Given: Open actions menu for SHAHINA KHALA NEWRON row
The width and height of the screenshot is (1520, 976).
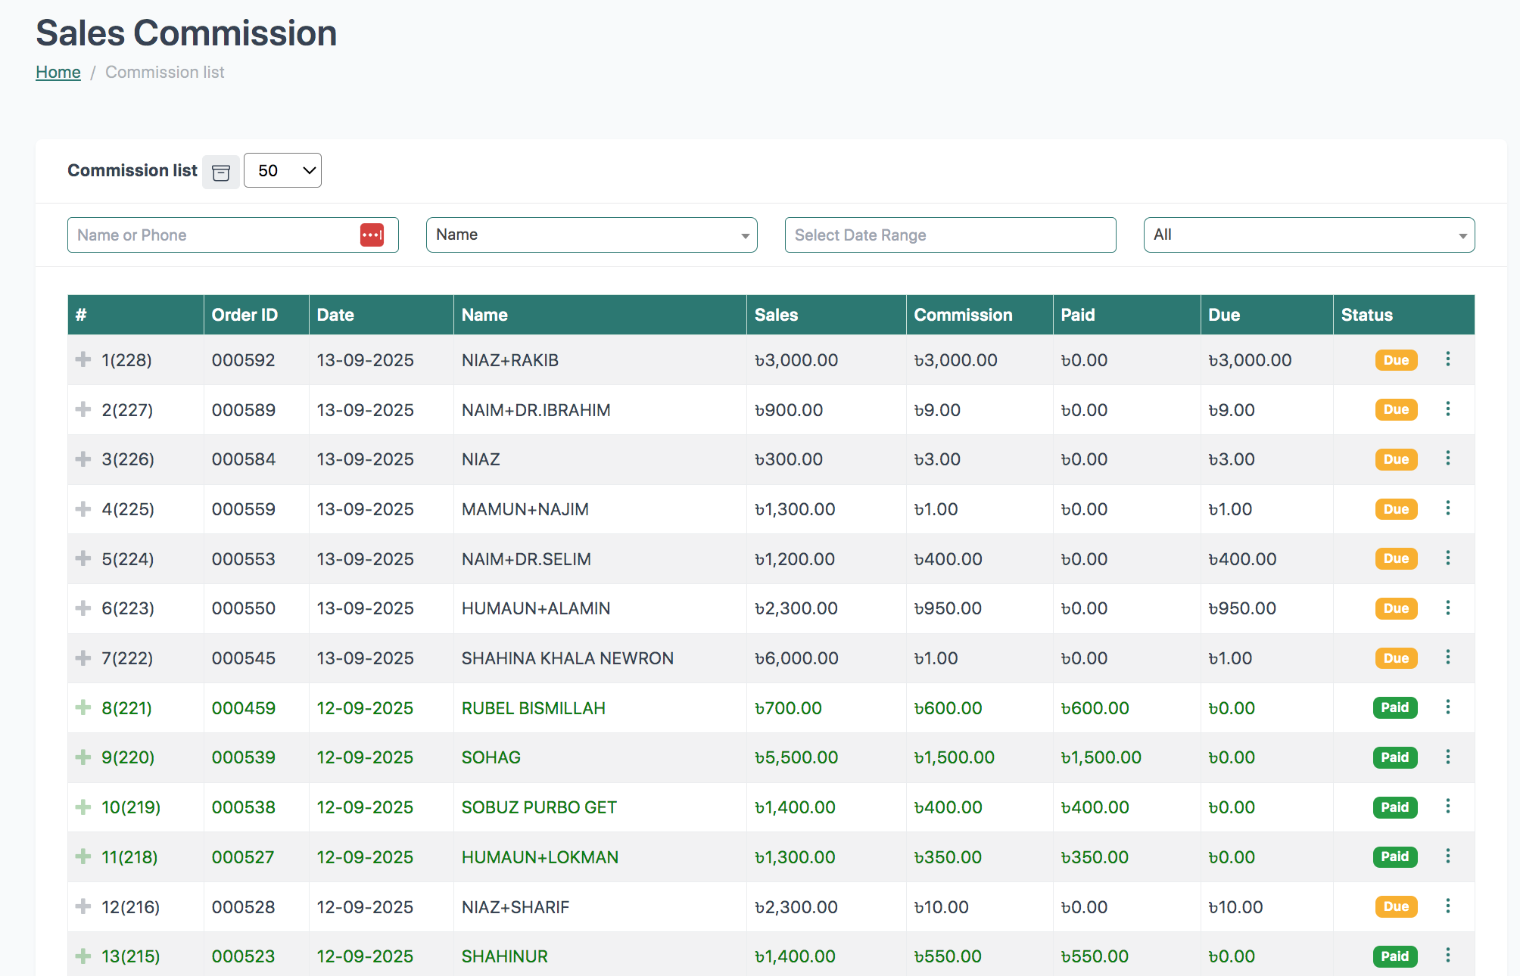Looking at the screenshot, I should [x=1447, y=657].
